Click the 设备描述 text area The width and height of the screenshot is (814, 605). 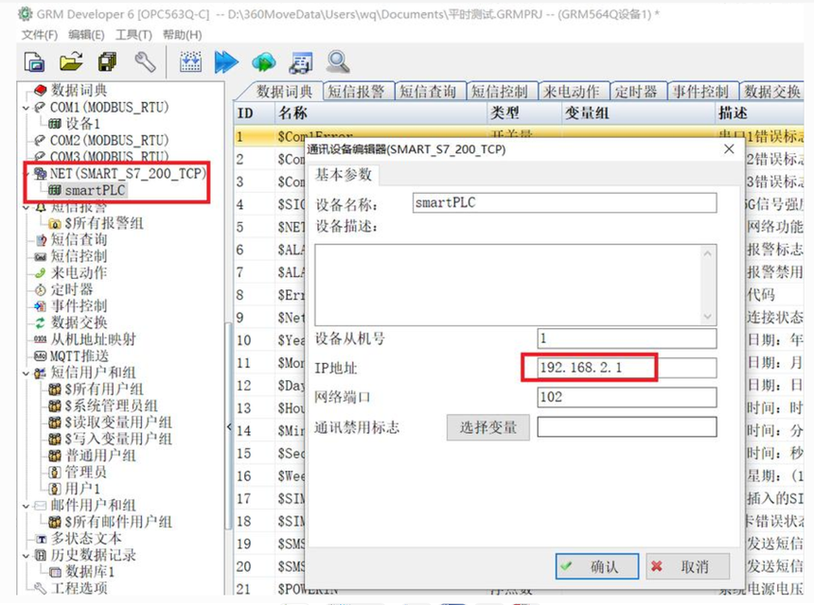pyautogui.click(x=516, y=285)
